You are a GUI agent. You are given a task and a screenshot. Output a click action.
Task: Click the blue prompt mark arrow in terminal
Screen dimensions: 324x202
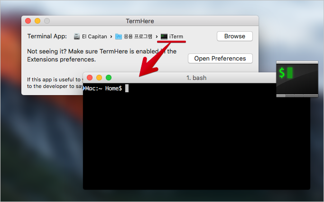[x=84, y=88]
